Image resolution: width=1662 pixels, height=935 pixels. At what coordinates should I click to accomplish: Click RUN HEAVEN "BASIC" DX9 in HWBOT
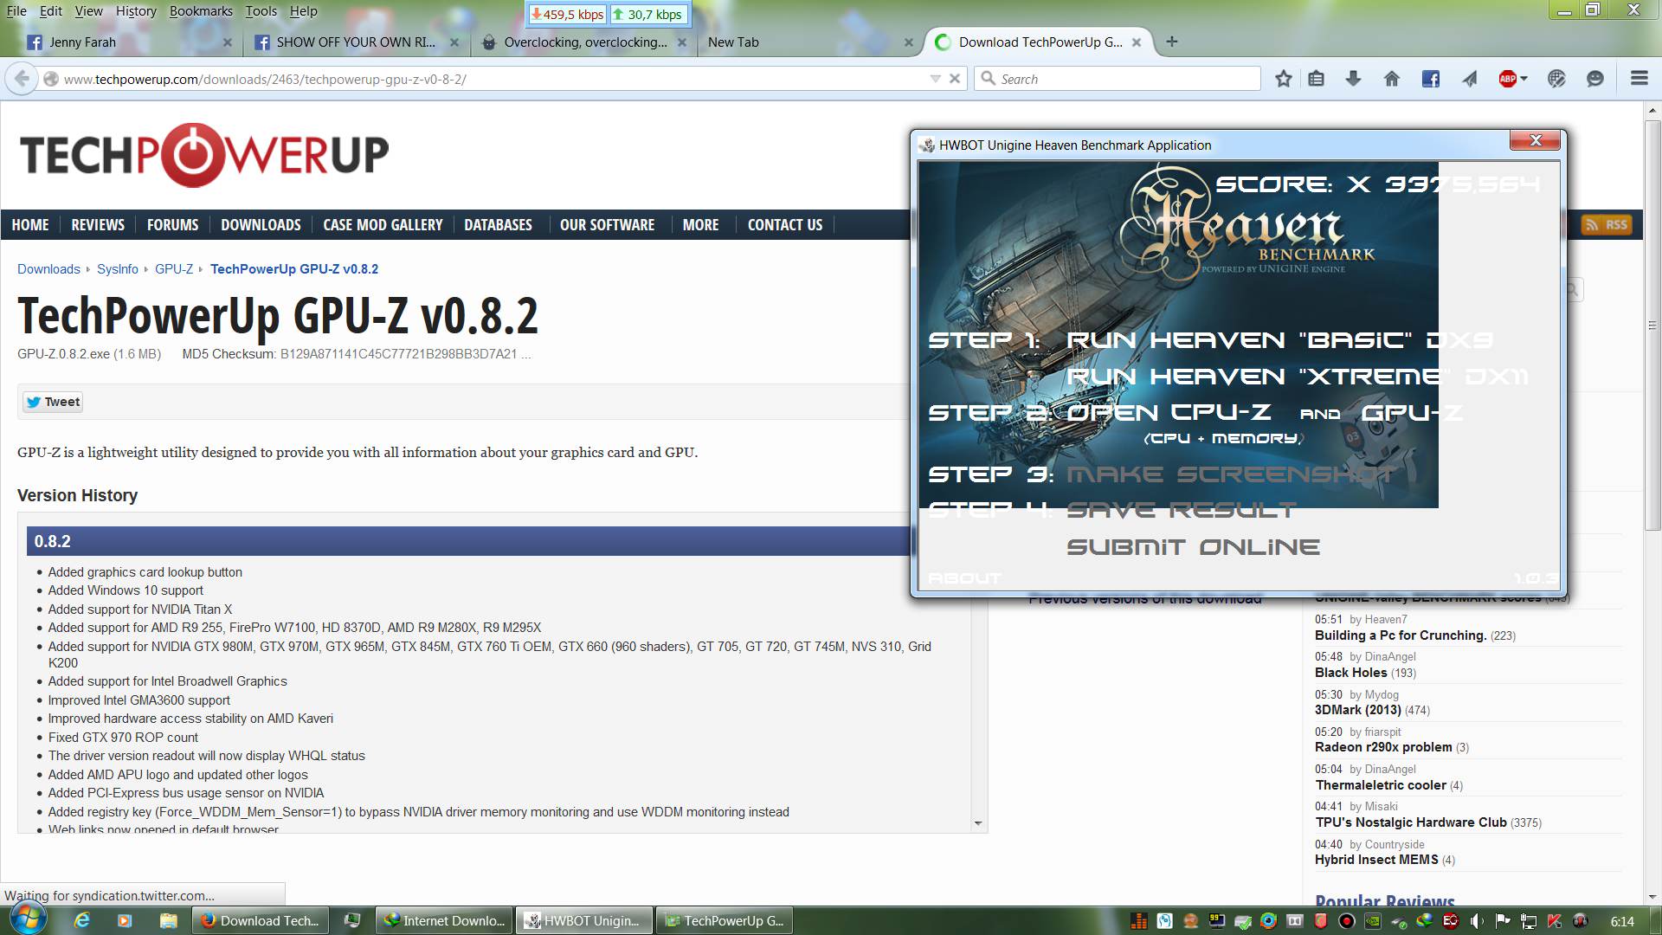point(1279,340)
